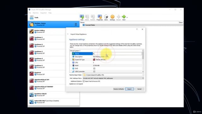Click the Kali Rolling description value
The image size is (202, 114).
101,57
